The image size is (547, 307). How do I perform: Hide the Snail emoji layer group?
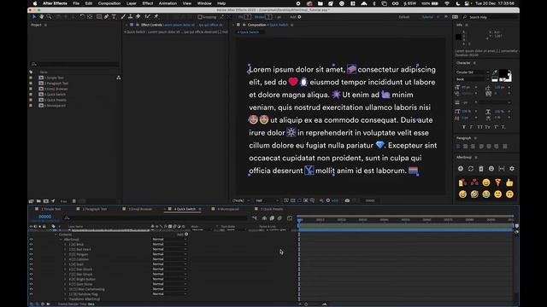[x=31, y=264]
